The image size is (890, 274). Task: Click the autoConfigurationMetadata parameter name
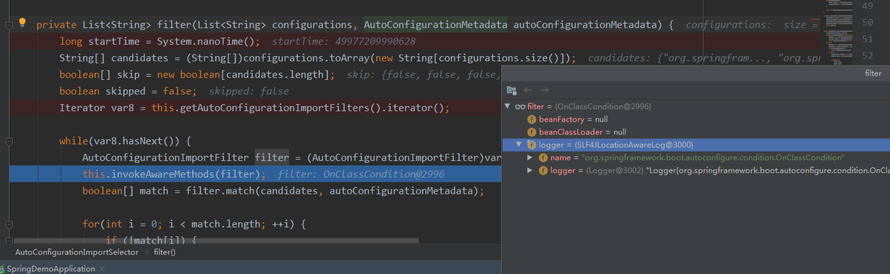[585, 25]
